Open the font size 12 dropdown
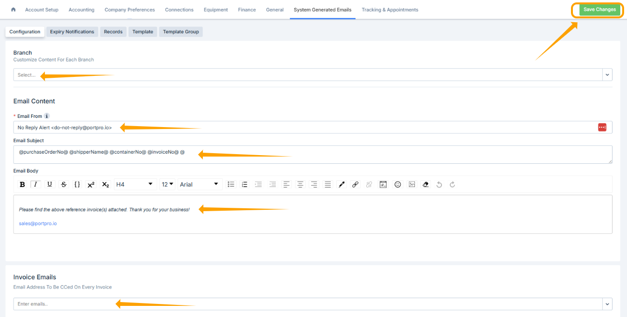This screenshot has width=627, height=317. 167,185
